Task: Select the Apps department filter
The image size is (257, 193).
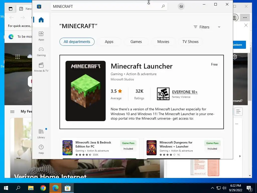Action: [109, 42]
